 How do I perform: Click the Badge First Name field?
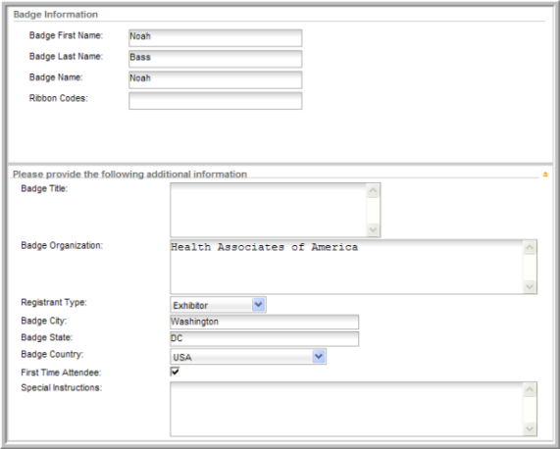click(216, 38)
